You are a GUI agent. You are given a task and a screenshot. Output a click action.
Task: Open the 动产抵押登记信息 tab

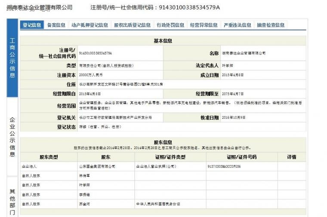click(x=89, y=25)
